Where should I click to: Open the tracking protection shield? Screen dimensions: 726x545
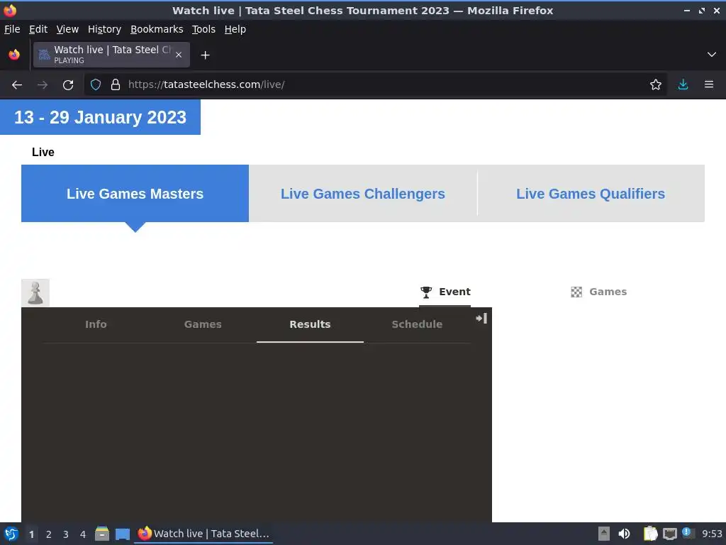[96, 84]
